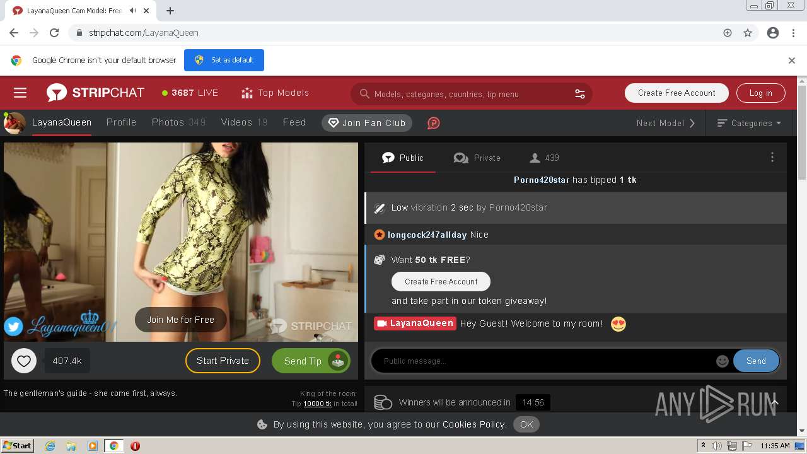
Task: Click Join Me for Free overlay
Action: (181, 320)
